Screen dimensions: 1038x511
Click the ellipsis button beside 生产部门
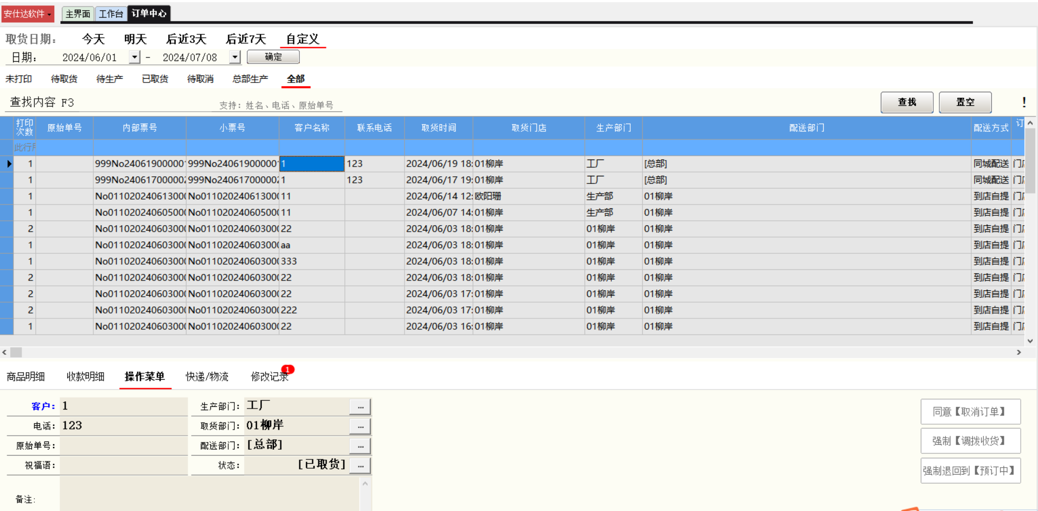[x=360, y=407]
